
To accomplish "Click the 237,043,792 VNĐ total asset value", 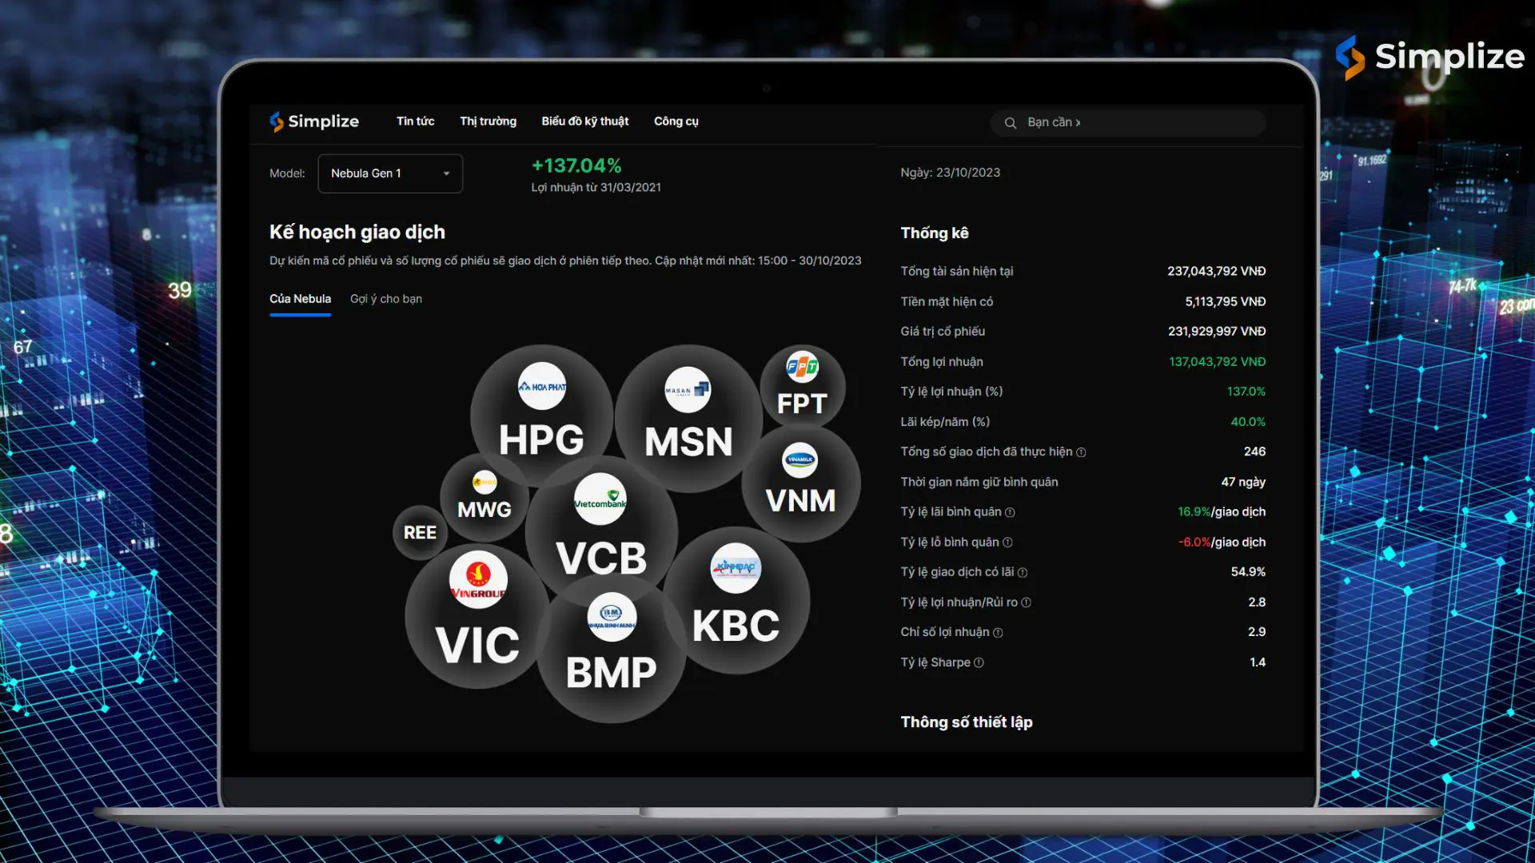I will pyautogui.click(x=1216, y=272).
